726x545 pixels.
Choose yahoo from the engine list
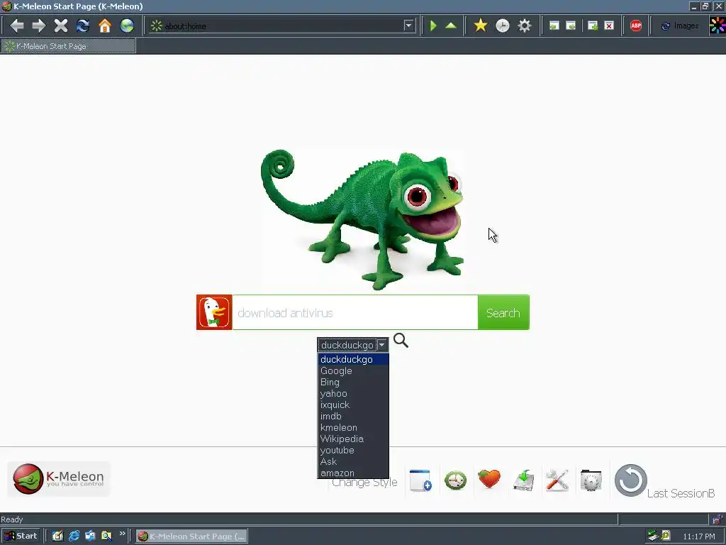pos(353,393)
